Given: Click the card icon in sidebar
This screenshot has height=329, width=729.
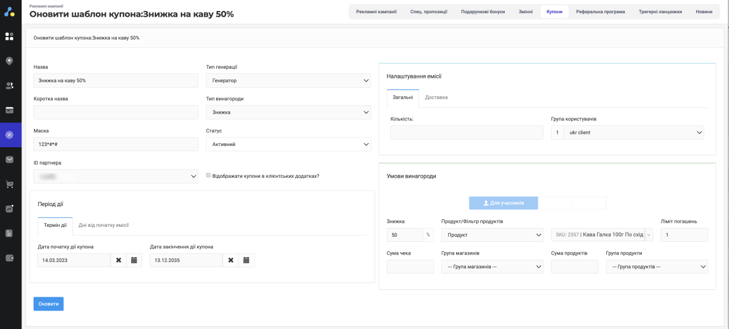Looking at the screenshot, I should (x=9, y=110).
